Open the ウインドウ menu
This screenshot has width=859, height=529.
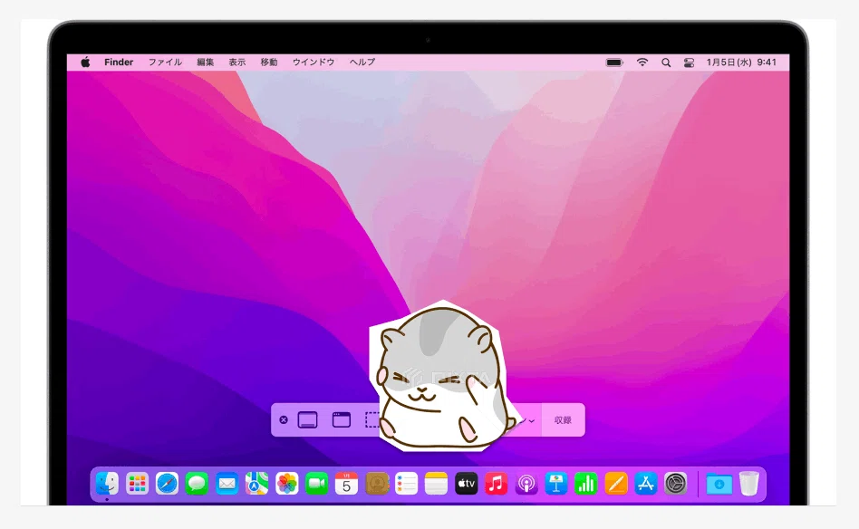click(x=314, y=63)
